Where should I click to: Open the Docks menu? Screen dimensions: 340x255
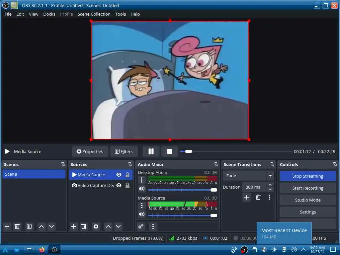(49, 14)
